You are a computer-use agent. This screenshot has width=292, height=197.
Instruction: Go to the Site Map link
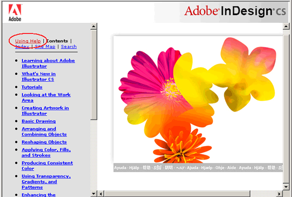tap(45, 47)
